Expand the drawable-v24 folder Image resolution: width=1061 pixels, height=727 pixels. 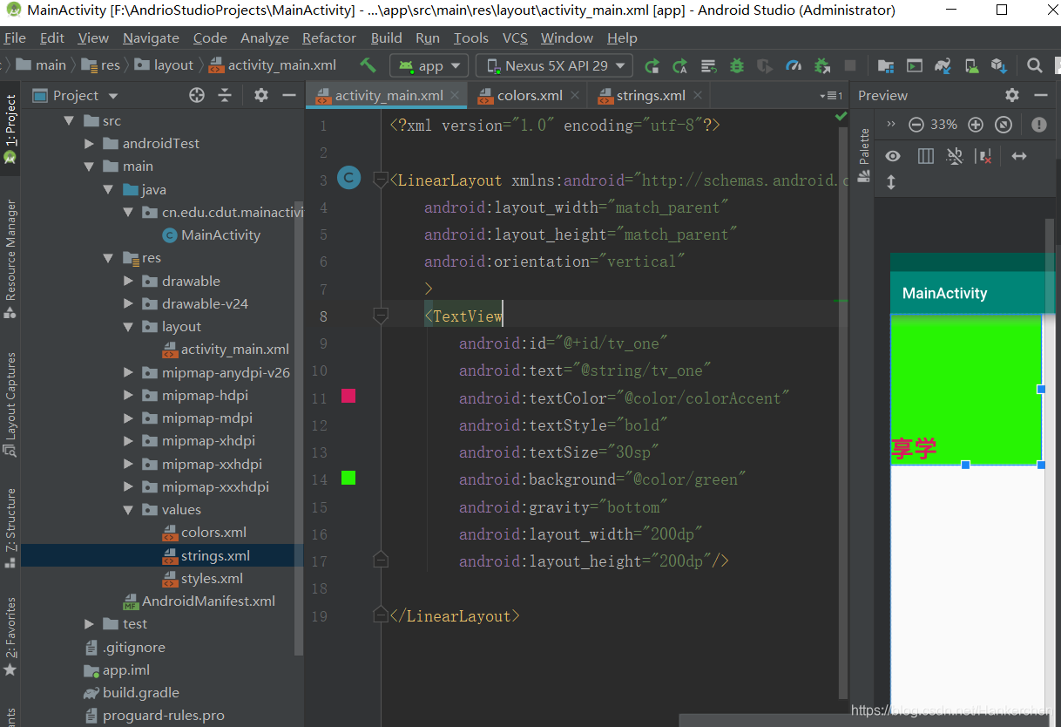coord(128,304)
